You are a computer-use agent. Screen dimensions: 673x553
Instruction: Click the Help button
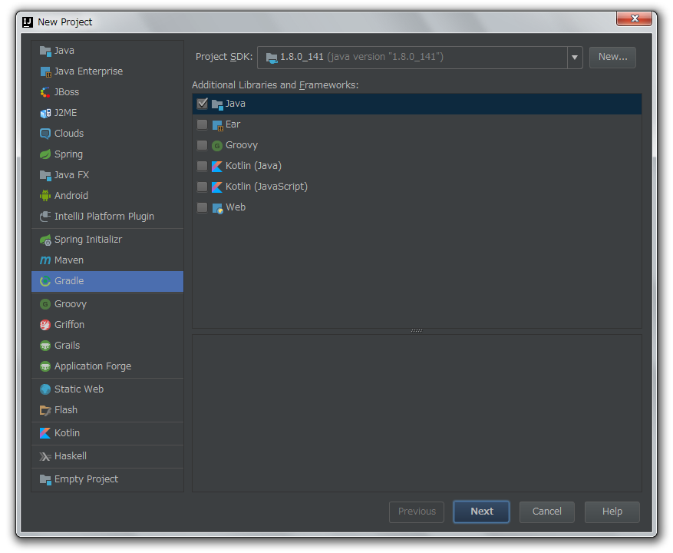click(612, 512)
